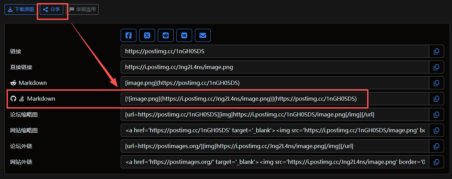Share on Reddit icon

click(x=166, y=35)
